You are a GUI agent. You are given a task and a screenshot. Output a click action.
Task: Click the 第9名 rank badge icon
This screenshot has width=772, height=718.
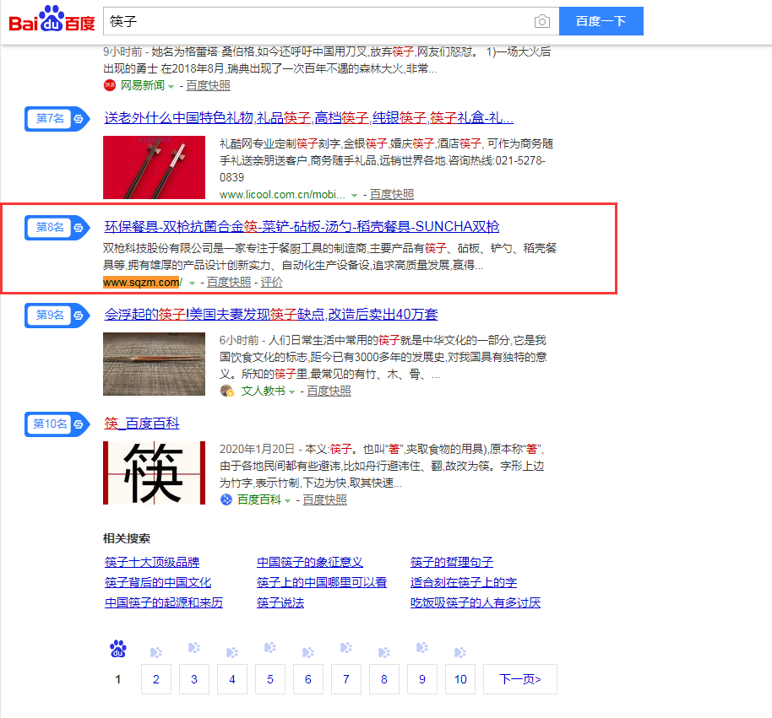click(57, 316)
